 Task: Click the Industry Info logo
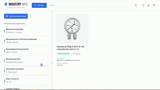point(16,5)
